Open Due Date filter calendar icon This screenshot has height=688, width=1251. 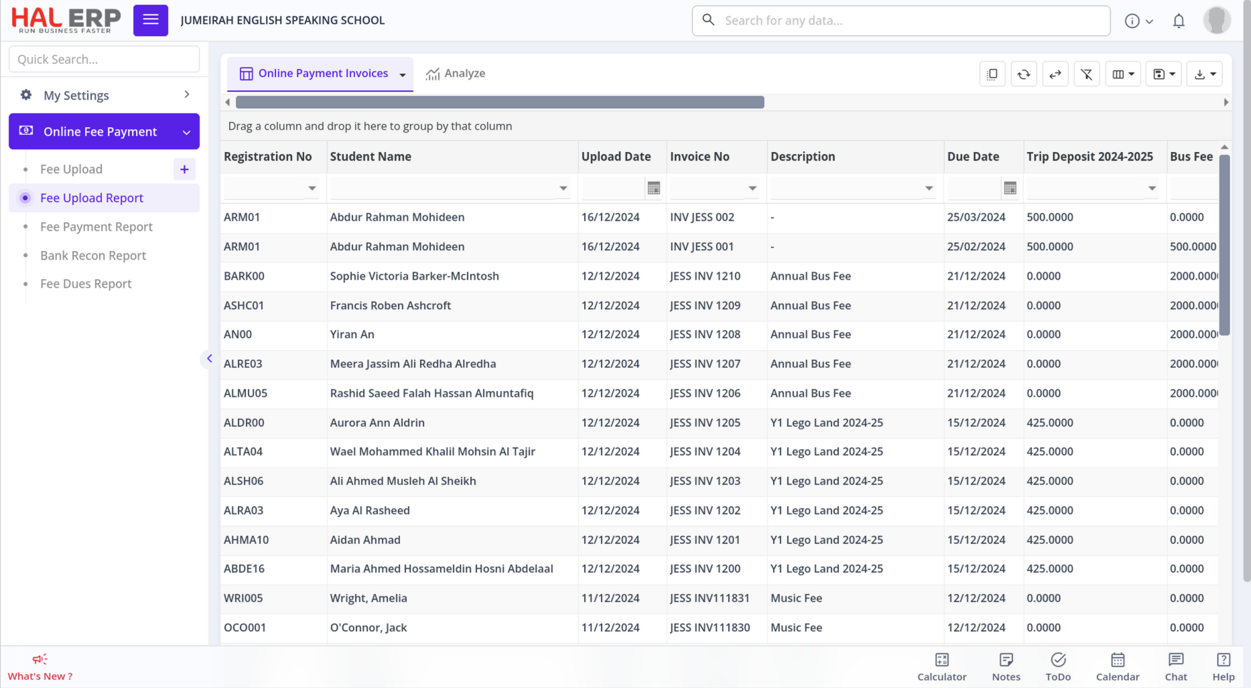pos(1010,189)
